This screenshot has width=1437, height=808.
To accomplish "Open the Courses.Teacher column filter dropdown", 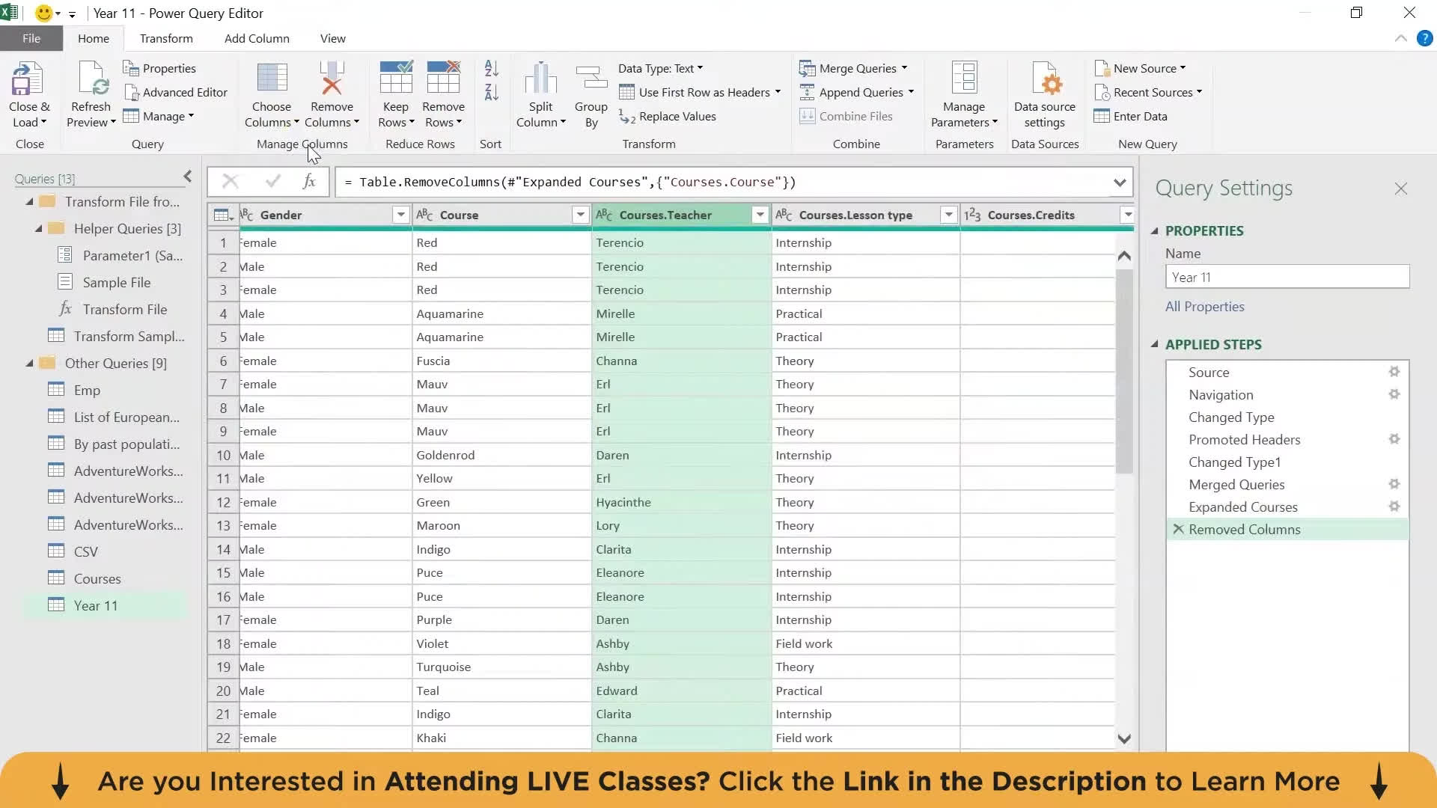I will point(760,215).
